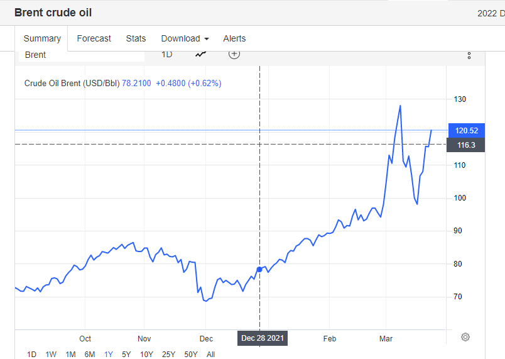505x359 pixels.
Task: Click the Brent symbol search field
Action: point(82,55)
